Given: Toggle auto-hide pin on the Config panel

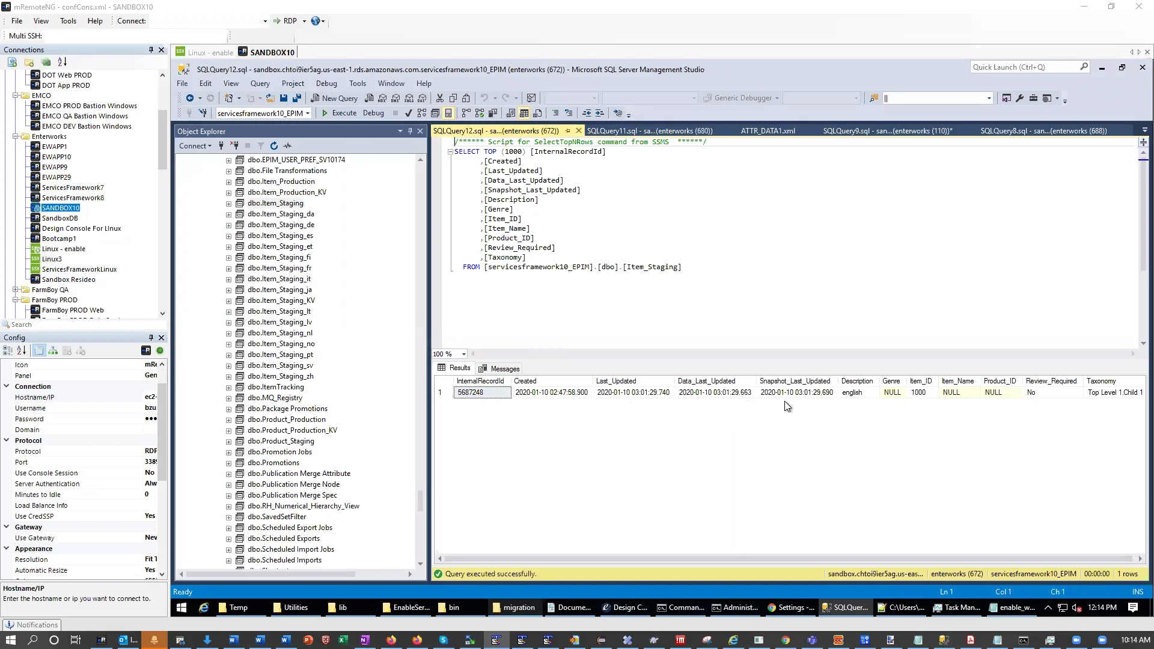Looking at the screenshot, I should click(151, 338).
